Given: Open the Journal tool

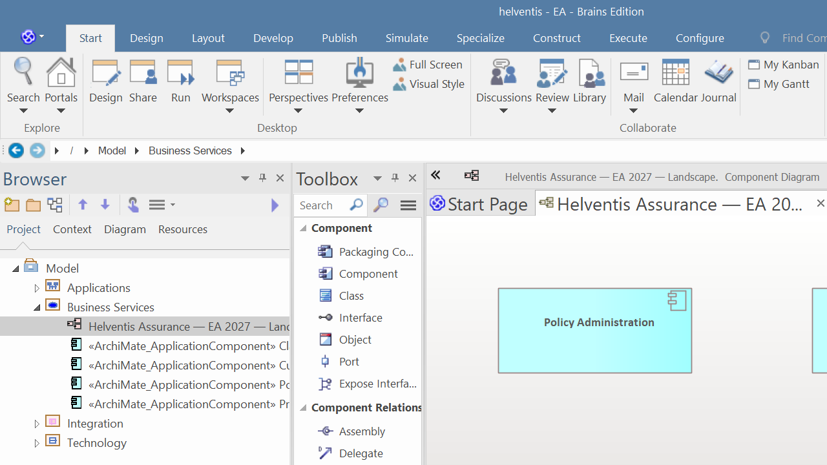Looking at the screenshot, I should click(x=718, y=81).
